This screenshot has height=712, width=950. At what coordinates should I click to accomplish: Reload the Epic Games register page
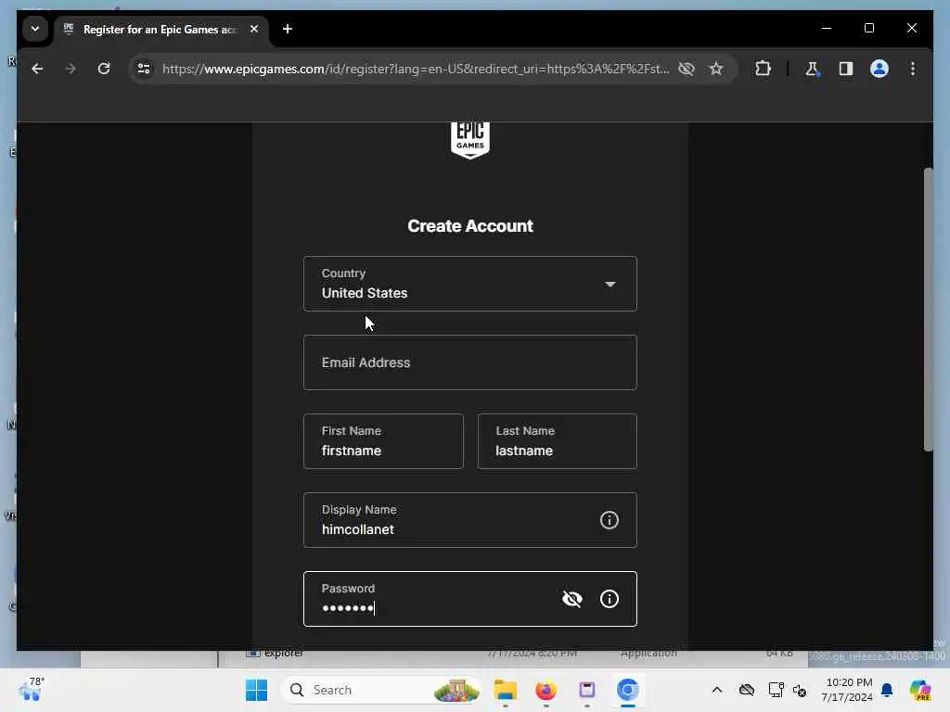pyautogui.click(x=104, y=69)
